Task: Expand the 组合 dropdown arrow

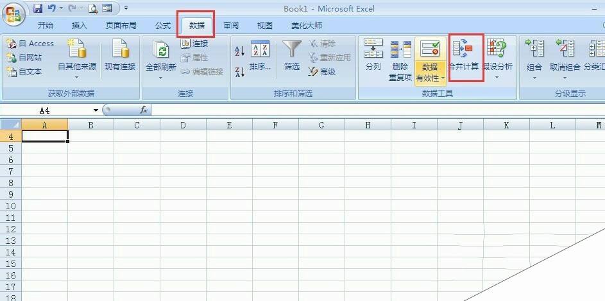Action: point(534,78)
